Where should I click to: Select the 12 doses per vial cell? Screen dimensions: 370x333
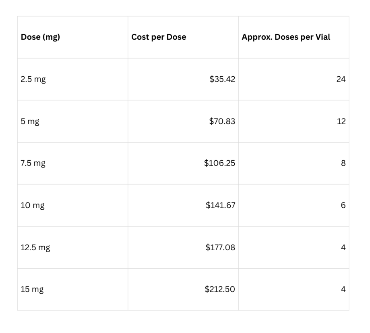[294, 121]
